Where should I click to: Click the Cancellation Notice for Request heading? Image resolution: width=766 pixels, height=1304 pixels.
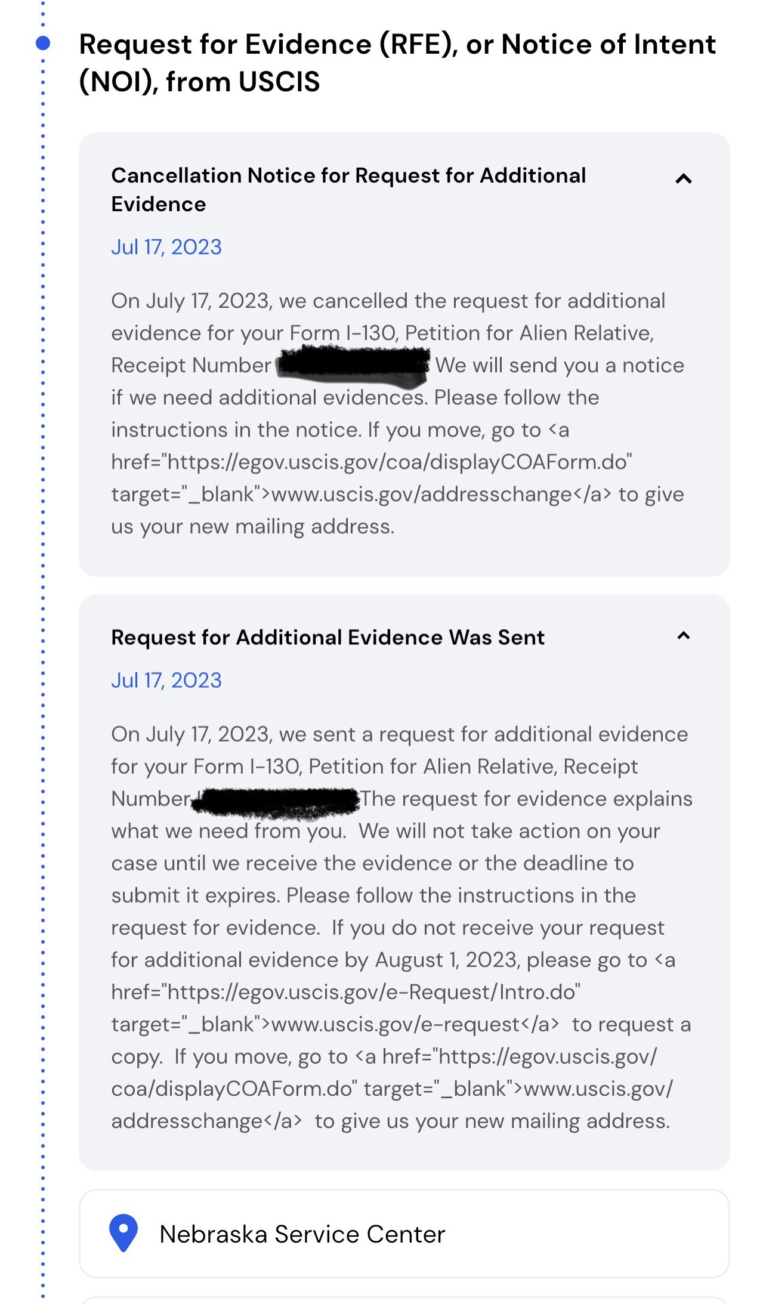pyautogui.click(x=348, y=189)
